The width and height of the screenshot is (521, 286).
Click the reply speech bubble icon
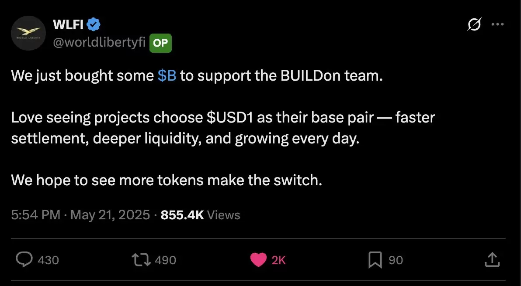tap(24, 260)
